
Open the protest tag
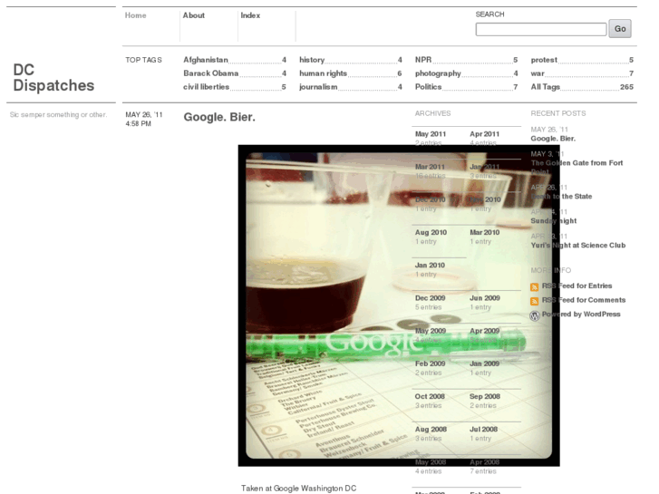point(544,60)
